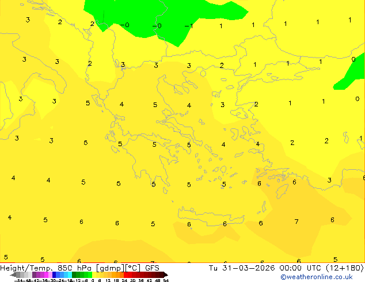Select the cyan legend swatch above -18

point(70,275)
